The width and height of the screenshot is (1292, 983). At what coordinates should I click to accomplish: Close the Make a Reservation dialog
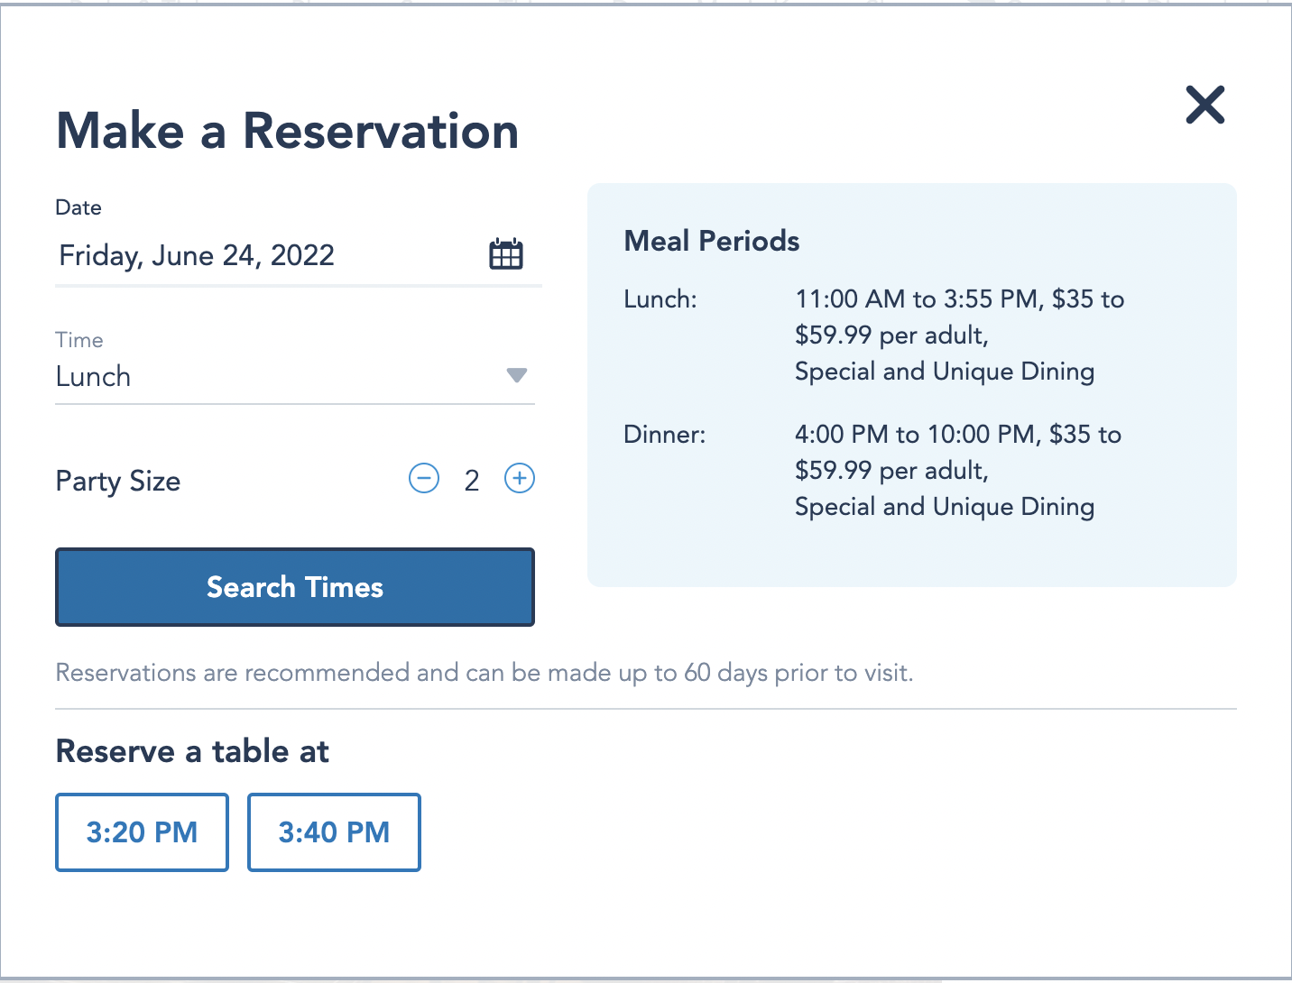click(x=1204, y=105)
